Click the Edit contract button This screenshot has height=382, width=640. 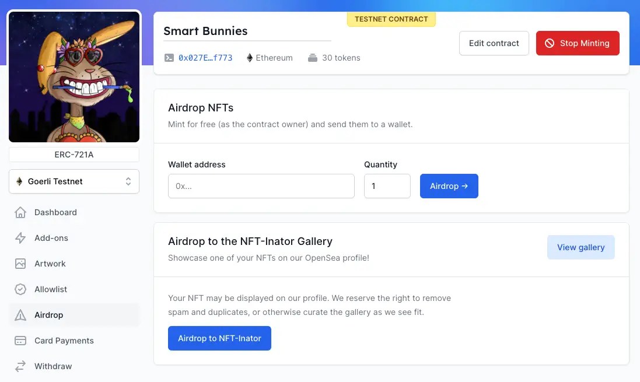494,43
